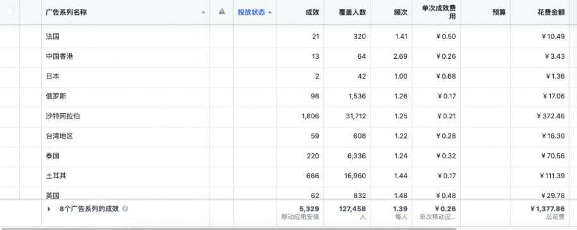
Task: Select the 台湾地区 row name
Action: click(x=59, y=136)
